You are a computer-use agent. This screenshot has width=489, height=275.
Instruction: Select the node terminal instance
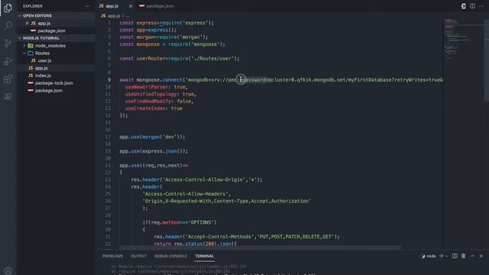pyautogui.click(x=429, y=256)
